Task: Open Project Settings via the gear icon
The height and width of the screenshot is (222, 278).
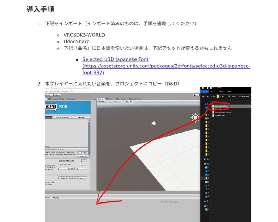Action: point(49,99)
